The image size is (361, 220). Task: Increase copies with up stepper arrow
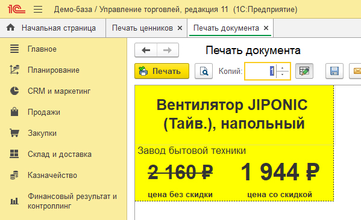click(x=283, y=67)
